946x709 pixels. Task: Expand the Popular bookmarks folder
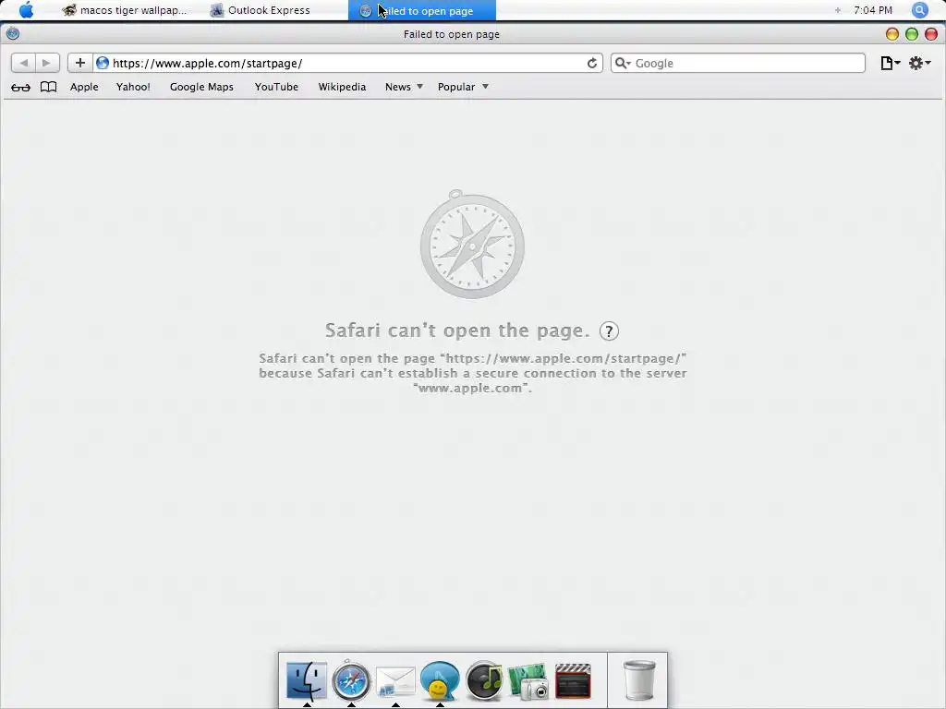click(x=463, y=87)
